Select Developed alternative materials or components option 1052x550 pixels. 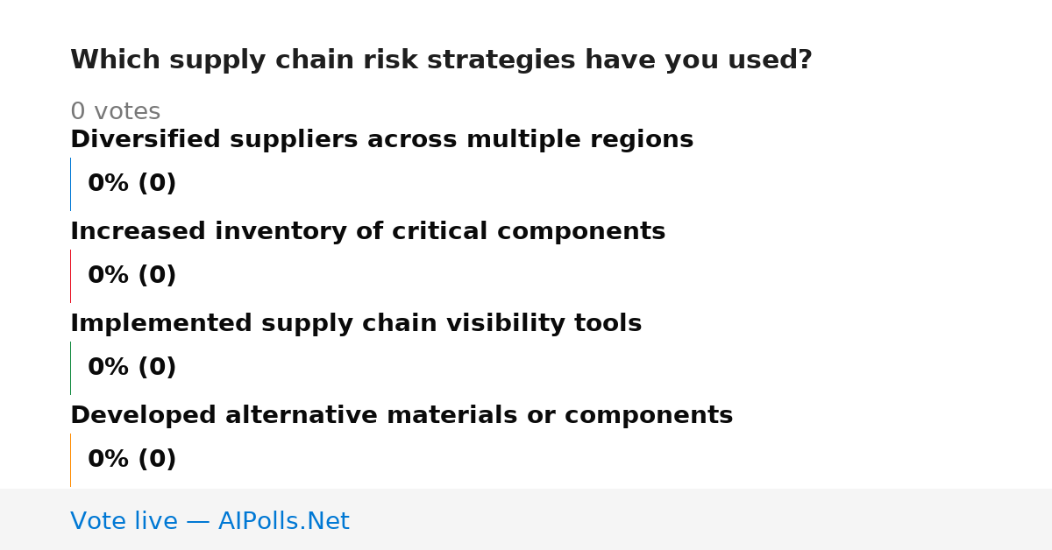click(402, 416)
